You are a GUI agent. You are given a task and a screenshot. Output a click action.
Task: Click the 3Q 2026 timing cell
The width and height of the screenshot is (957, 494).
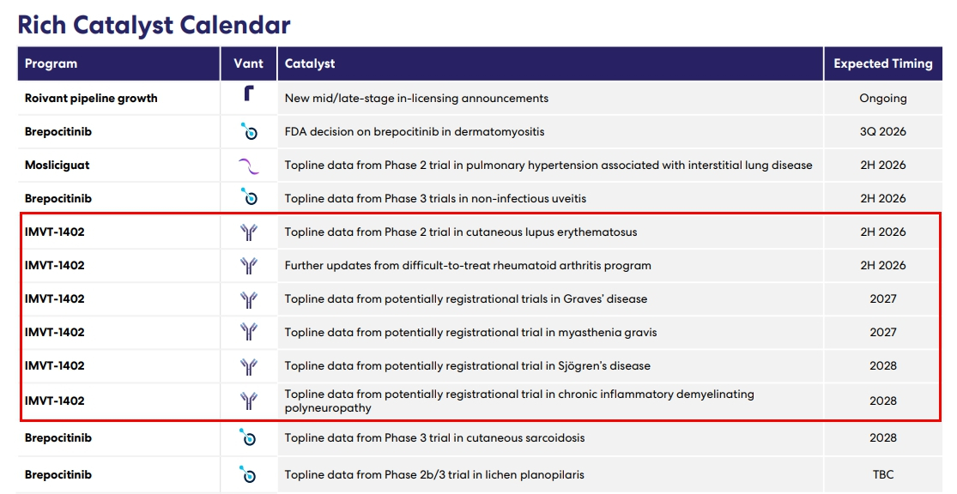pos(882,132)
